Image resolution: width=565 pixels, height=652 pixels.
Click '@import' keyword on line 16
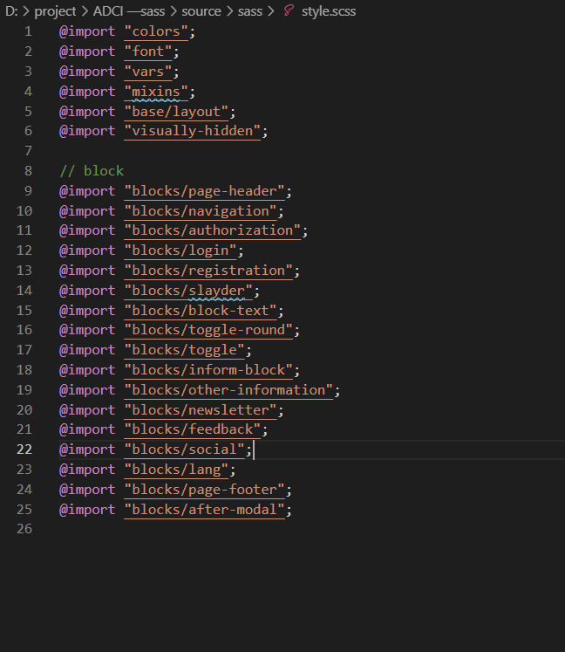[87, 330]
